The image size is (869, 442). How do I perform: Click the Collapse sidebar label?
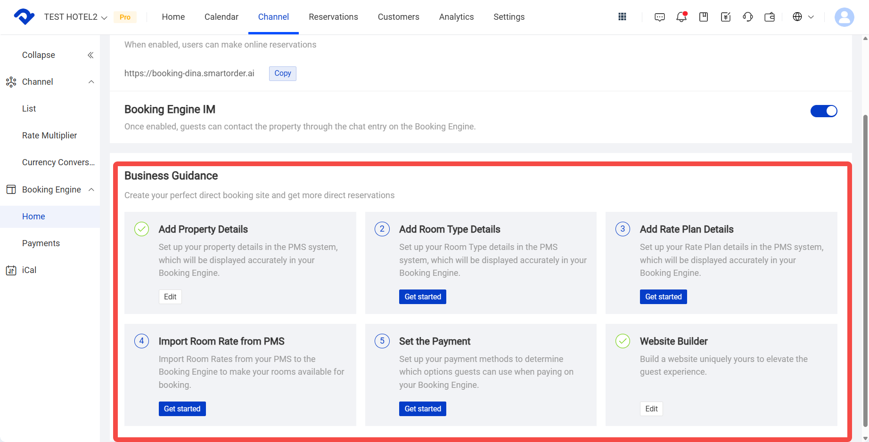[39, 55]
